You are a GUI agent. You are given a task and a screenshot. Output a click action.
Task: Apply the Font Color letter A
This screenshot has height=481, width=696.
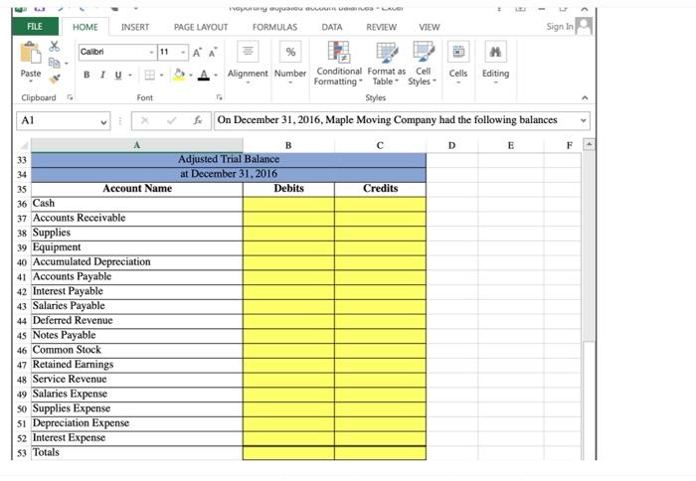pos(204,75)
